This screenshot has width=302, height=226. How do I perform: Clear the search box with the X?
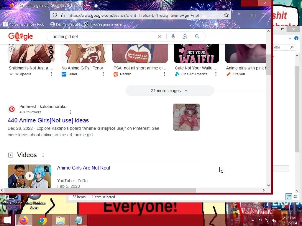(x=160, y=36)
